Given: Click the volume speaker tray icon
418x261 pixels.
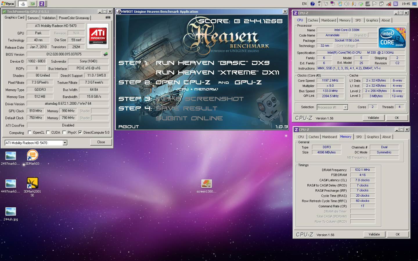Looking at the screenshot, I should (x=347, y=4).
